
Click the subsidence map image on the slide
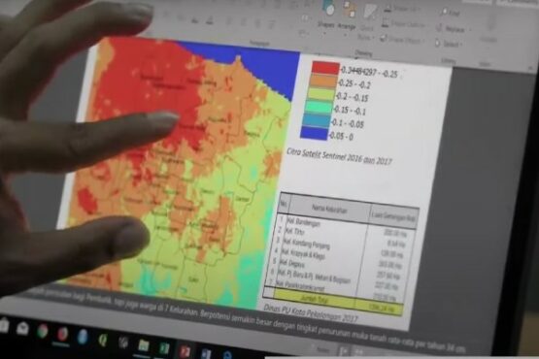(178, 172)
